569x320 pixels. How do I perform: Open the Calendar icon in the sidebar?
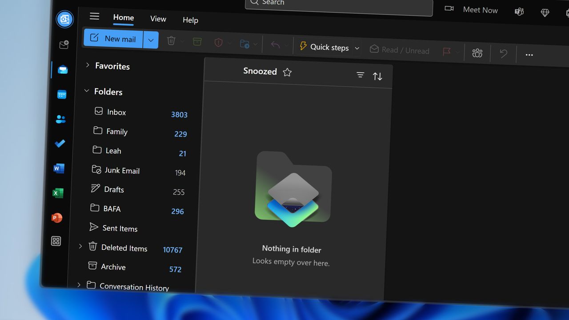coord(62,95)
